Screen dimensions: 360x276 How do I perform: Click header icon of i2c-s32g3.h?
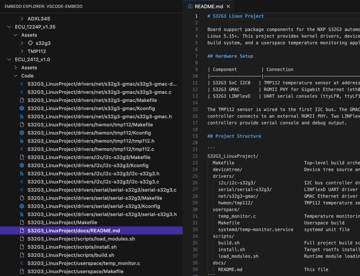(x=22, y=174)
